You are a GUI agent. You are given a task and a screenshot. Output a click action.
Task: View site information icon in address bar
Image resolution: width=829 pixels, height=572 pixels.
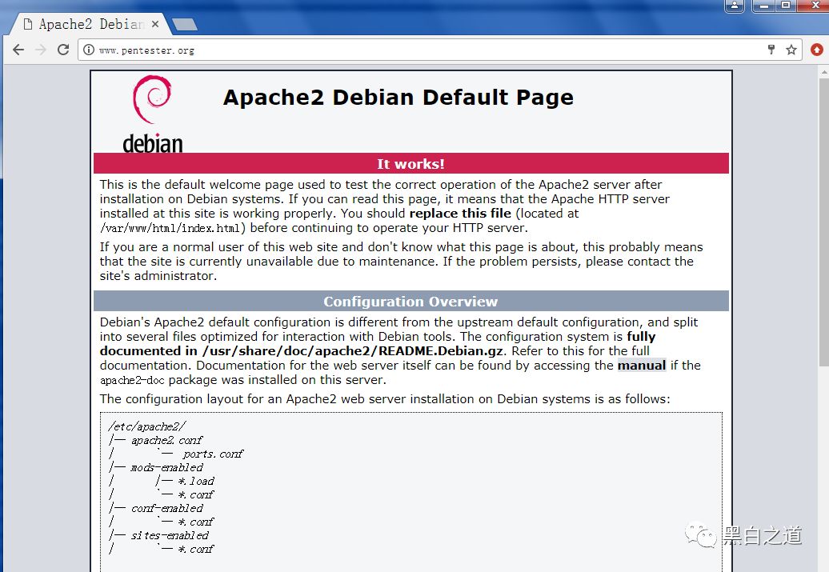pos(89,50)
